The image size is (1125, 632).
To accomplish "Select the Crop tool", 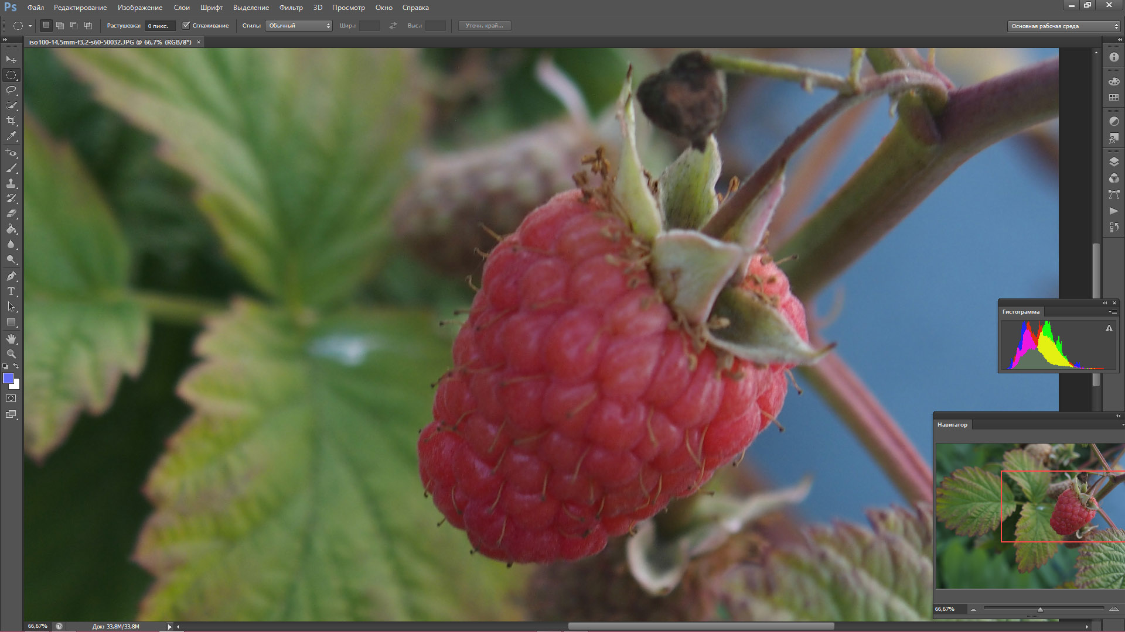I will click(11, 121).
